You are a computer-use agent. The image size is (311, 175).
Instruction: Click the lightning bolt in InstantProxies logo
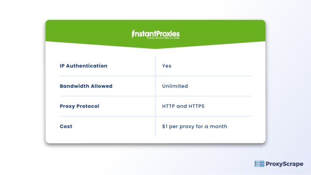pyautogui.click(x=133, y=33)
